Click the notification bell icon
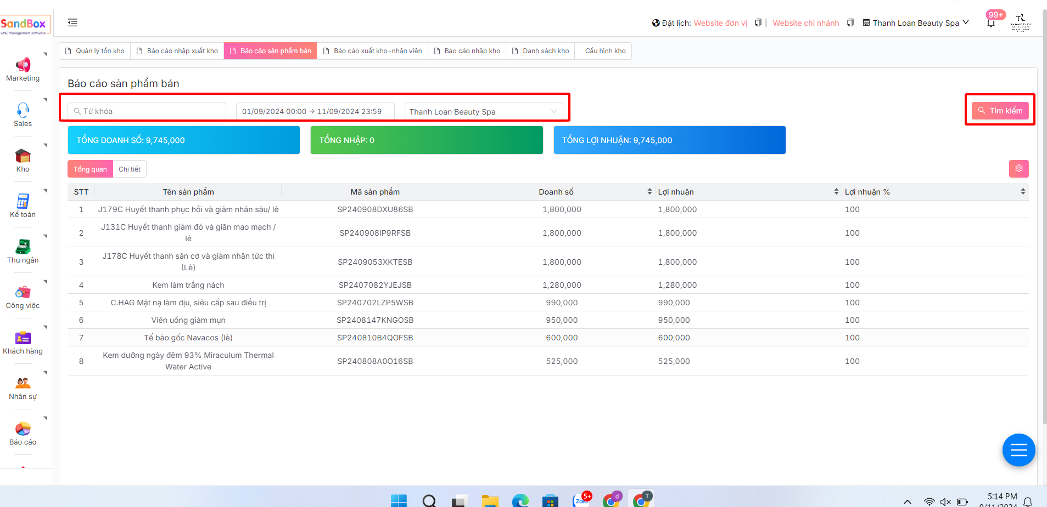 (x=990, y=23)
